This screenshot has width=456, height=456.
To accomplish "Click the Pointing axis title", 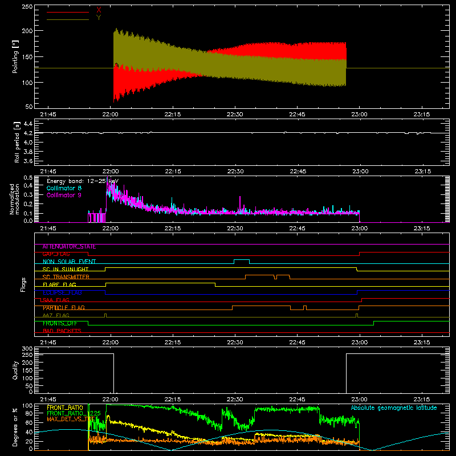I will [x=15, y=56].
